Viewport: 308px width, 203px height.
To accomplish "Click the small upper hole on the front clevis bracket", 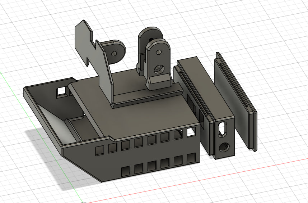I will click(159, 53).
